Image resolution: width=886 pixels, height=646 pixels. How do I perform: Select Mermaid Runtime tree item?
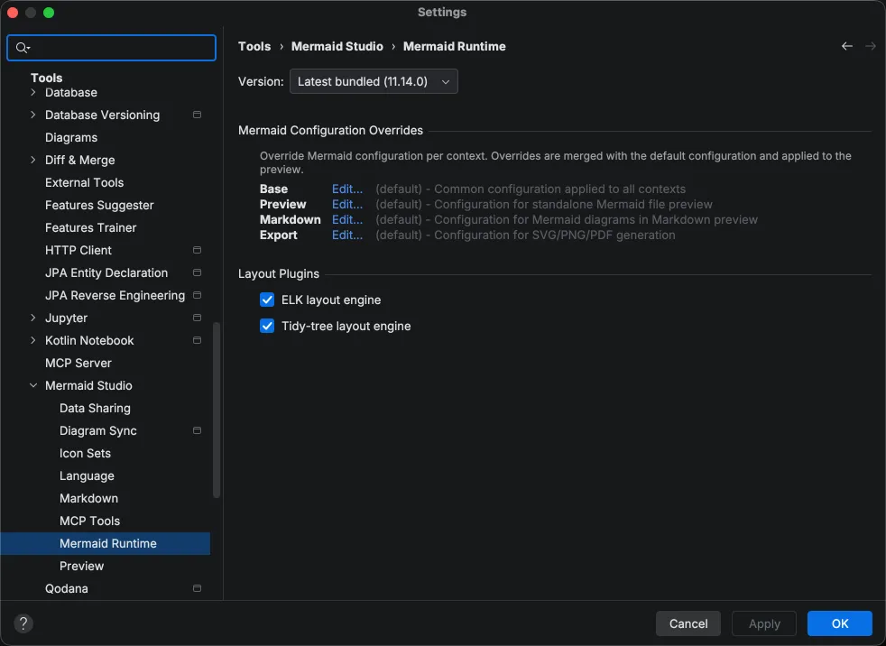105,543
